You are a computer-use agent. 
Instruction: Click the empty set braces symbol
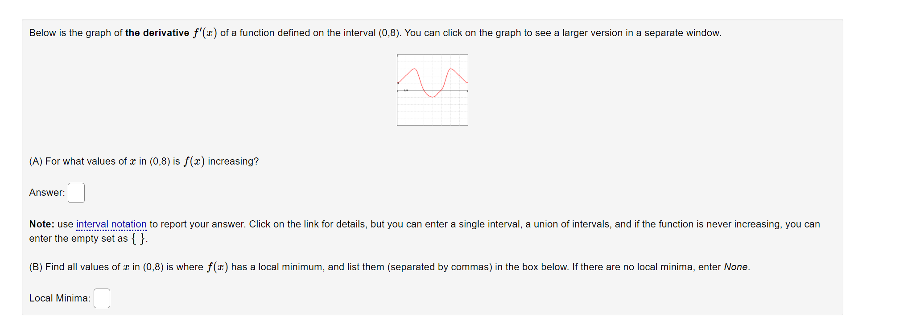tap(139, 238)
